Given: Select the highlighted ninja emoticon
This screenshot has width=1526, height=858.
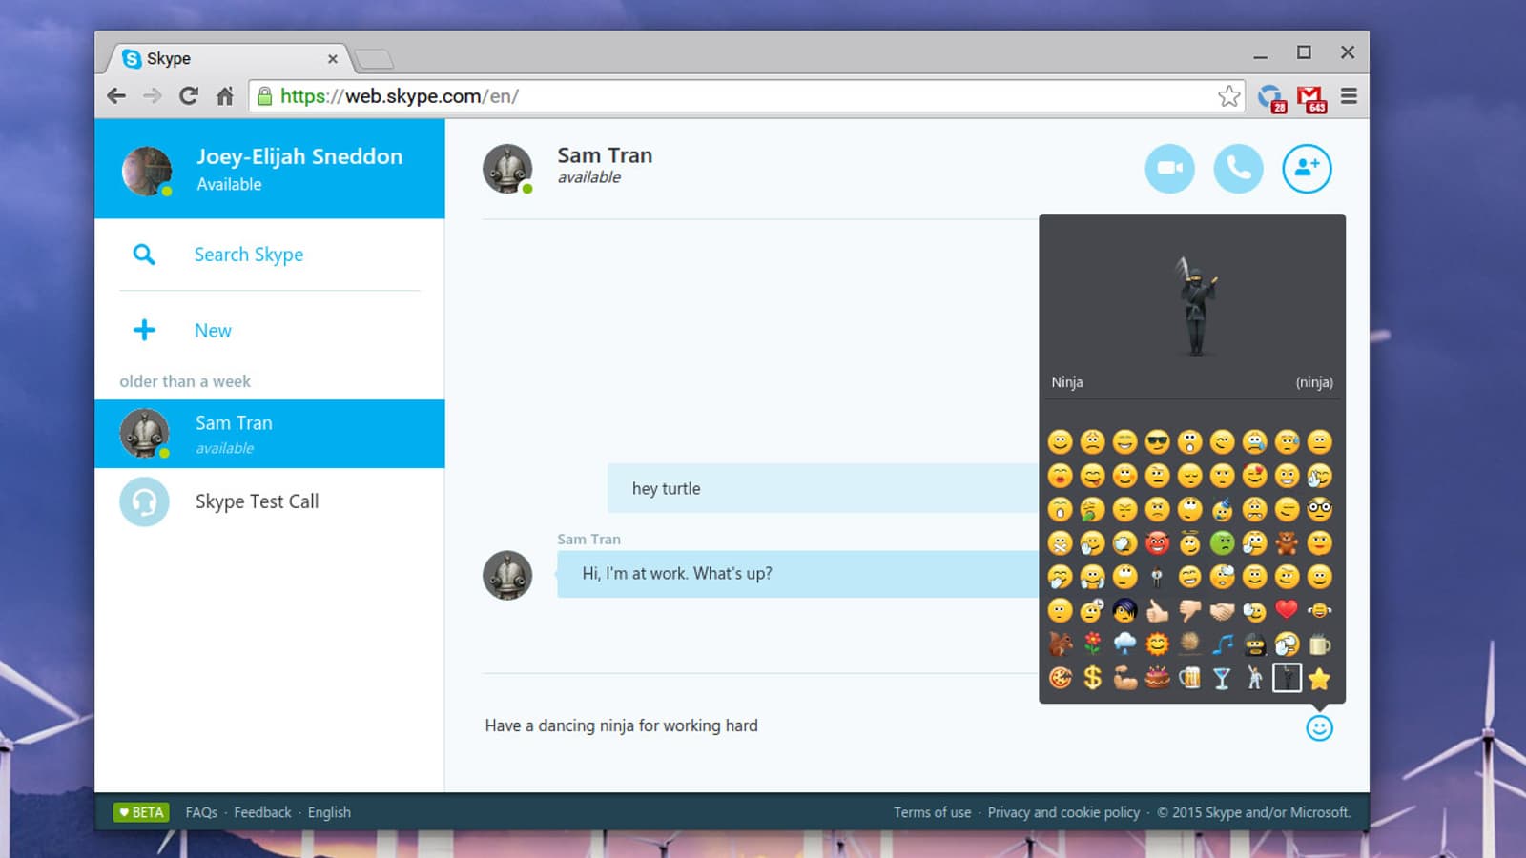Looking at the screenshot, I should pos(1287,678).
